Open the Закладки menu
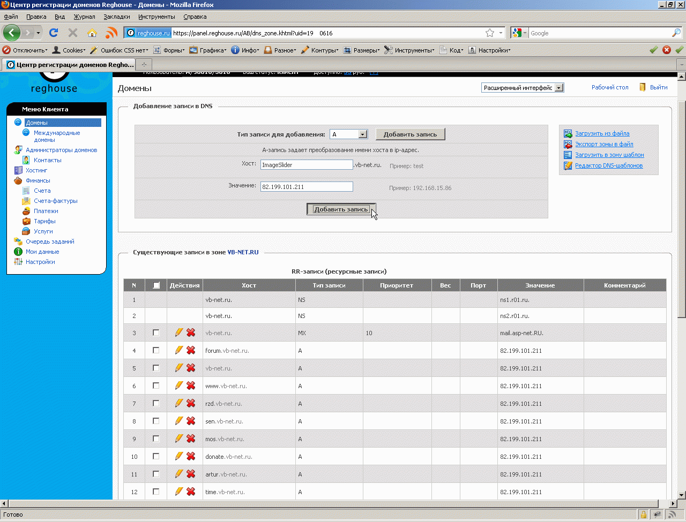Image resolution: width=686 pixels, height=522 pixels. [x=117, y=17]
